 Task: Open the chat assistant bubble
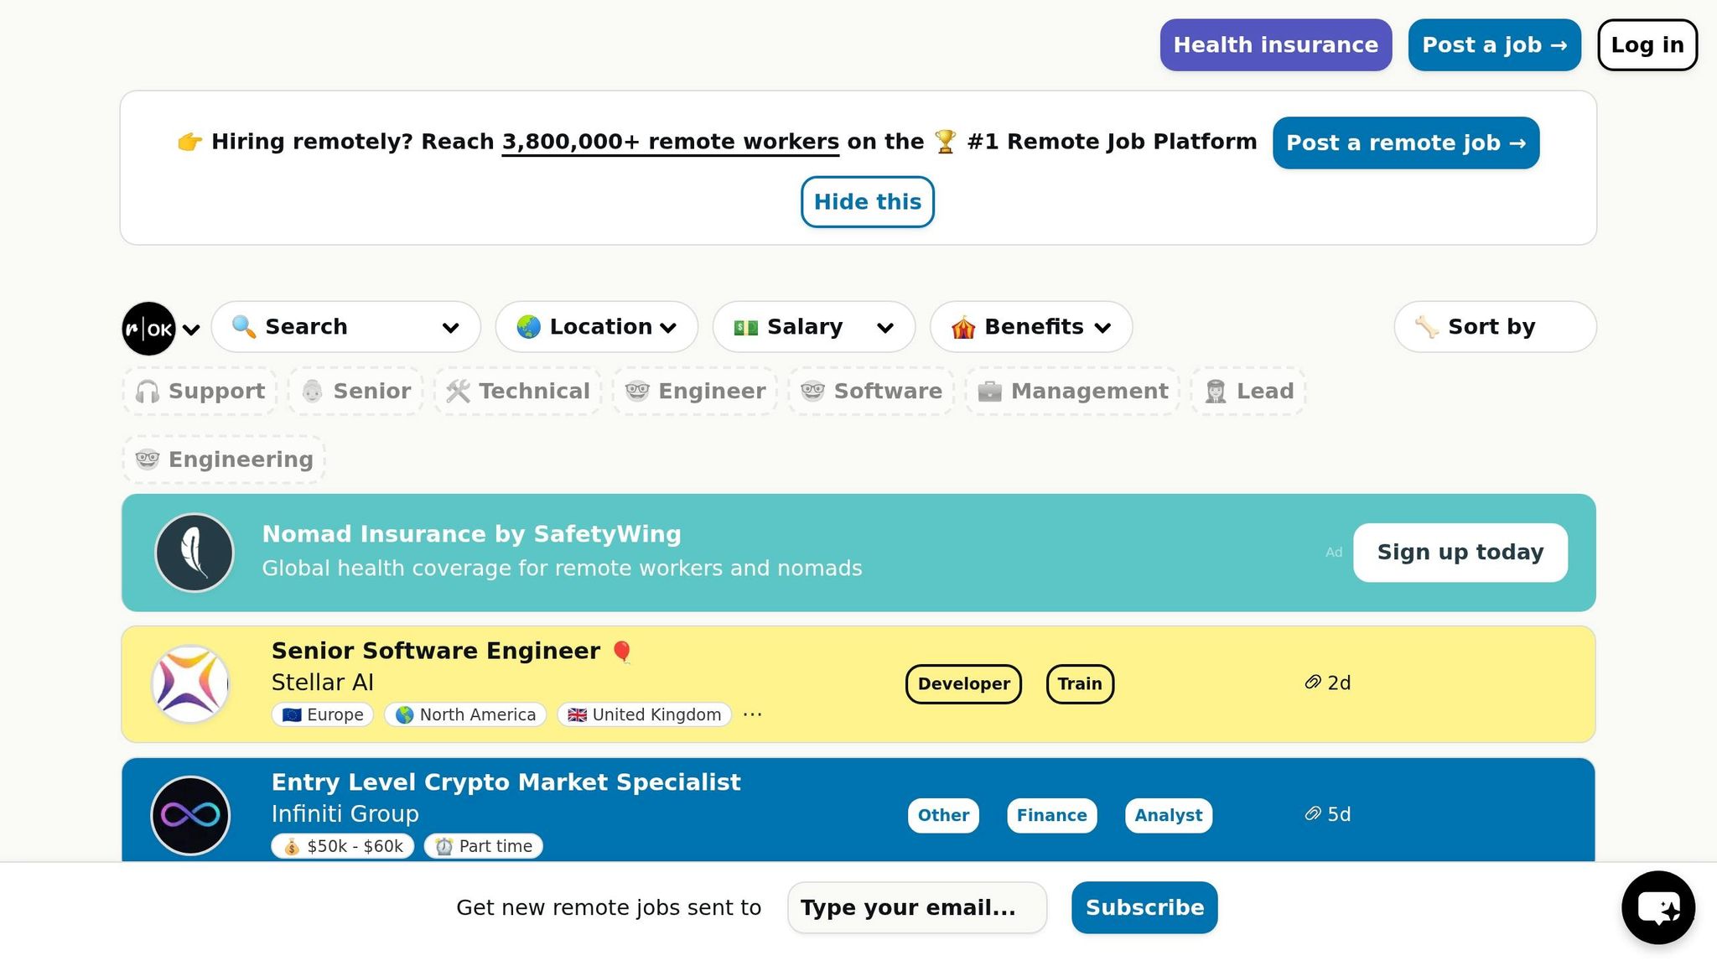point(1657,907)
